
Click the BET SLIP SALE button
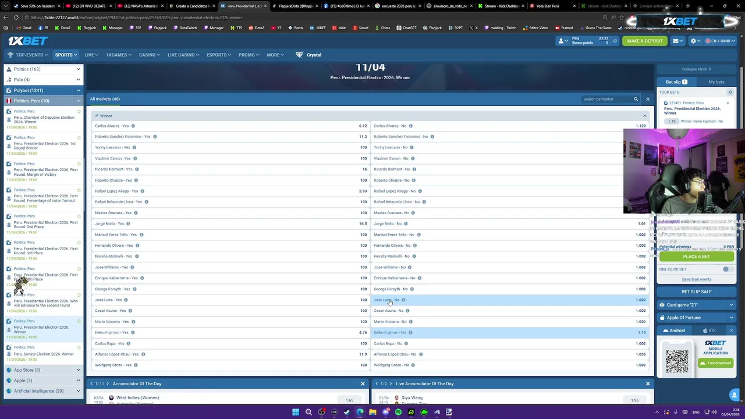point(696,292)
